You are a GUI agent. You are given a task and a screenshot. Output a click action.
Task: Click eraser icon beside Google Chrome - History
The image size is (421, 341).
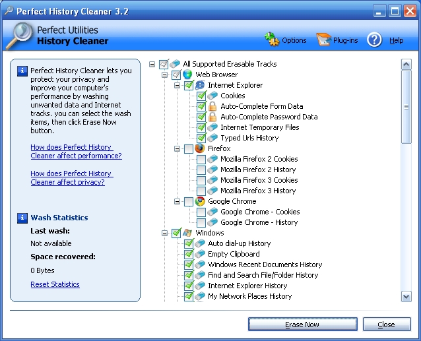pyautogui.click(x=212, y=222)
